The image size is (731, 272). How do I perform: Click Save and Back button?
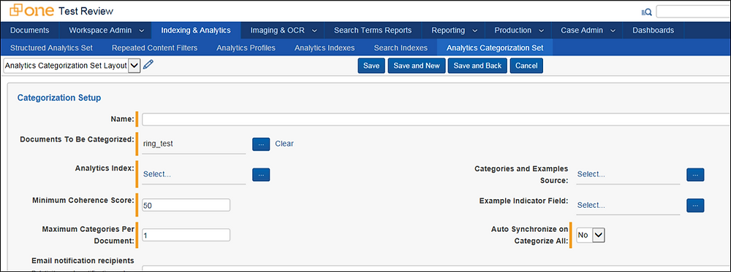pyautogui.click(x=477, y=66)
